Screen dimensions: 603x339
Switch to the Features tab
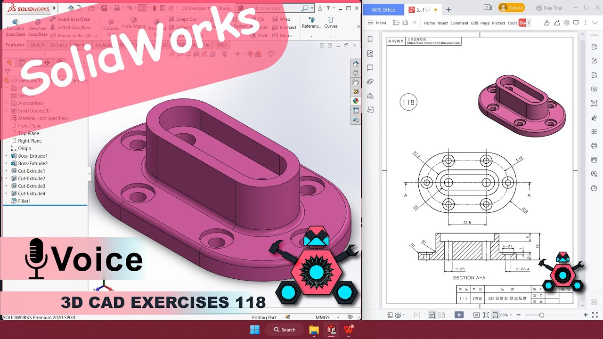coord(15,45)
